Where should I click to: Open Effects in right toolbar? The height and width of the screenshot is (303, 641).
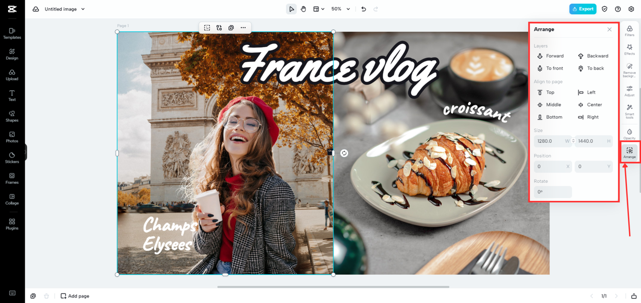point(629,50)
